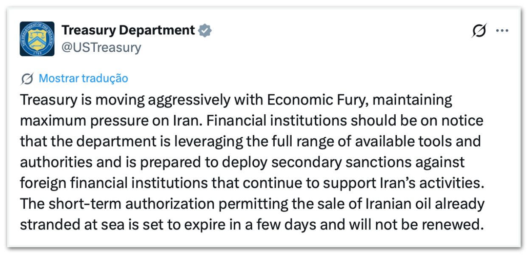Click the verified checkmark badge
Image resolution: width=529 pixels, height=255 pixels.
205,31
